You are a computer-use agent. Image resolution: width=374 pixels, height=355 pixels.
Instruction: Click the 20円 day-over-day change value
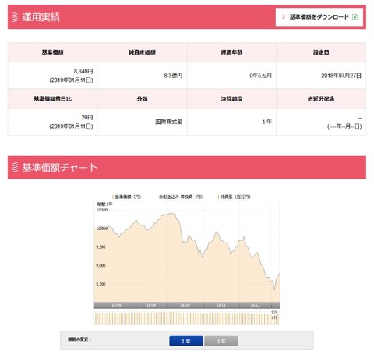tap(87, 118)
